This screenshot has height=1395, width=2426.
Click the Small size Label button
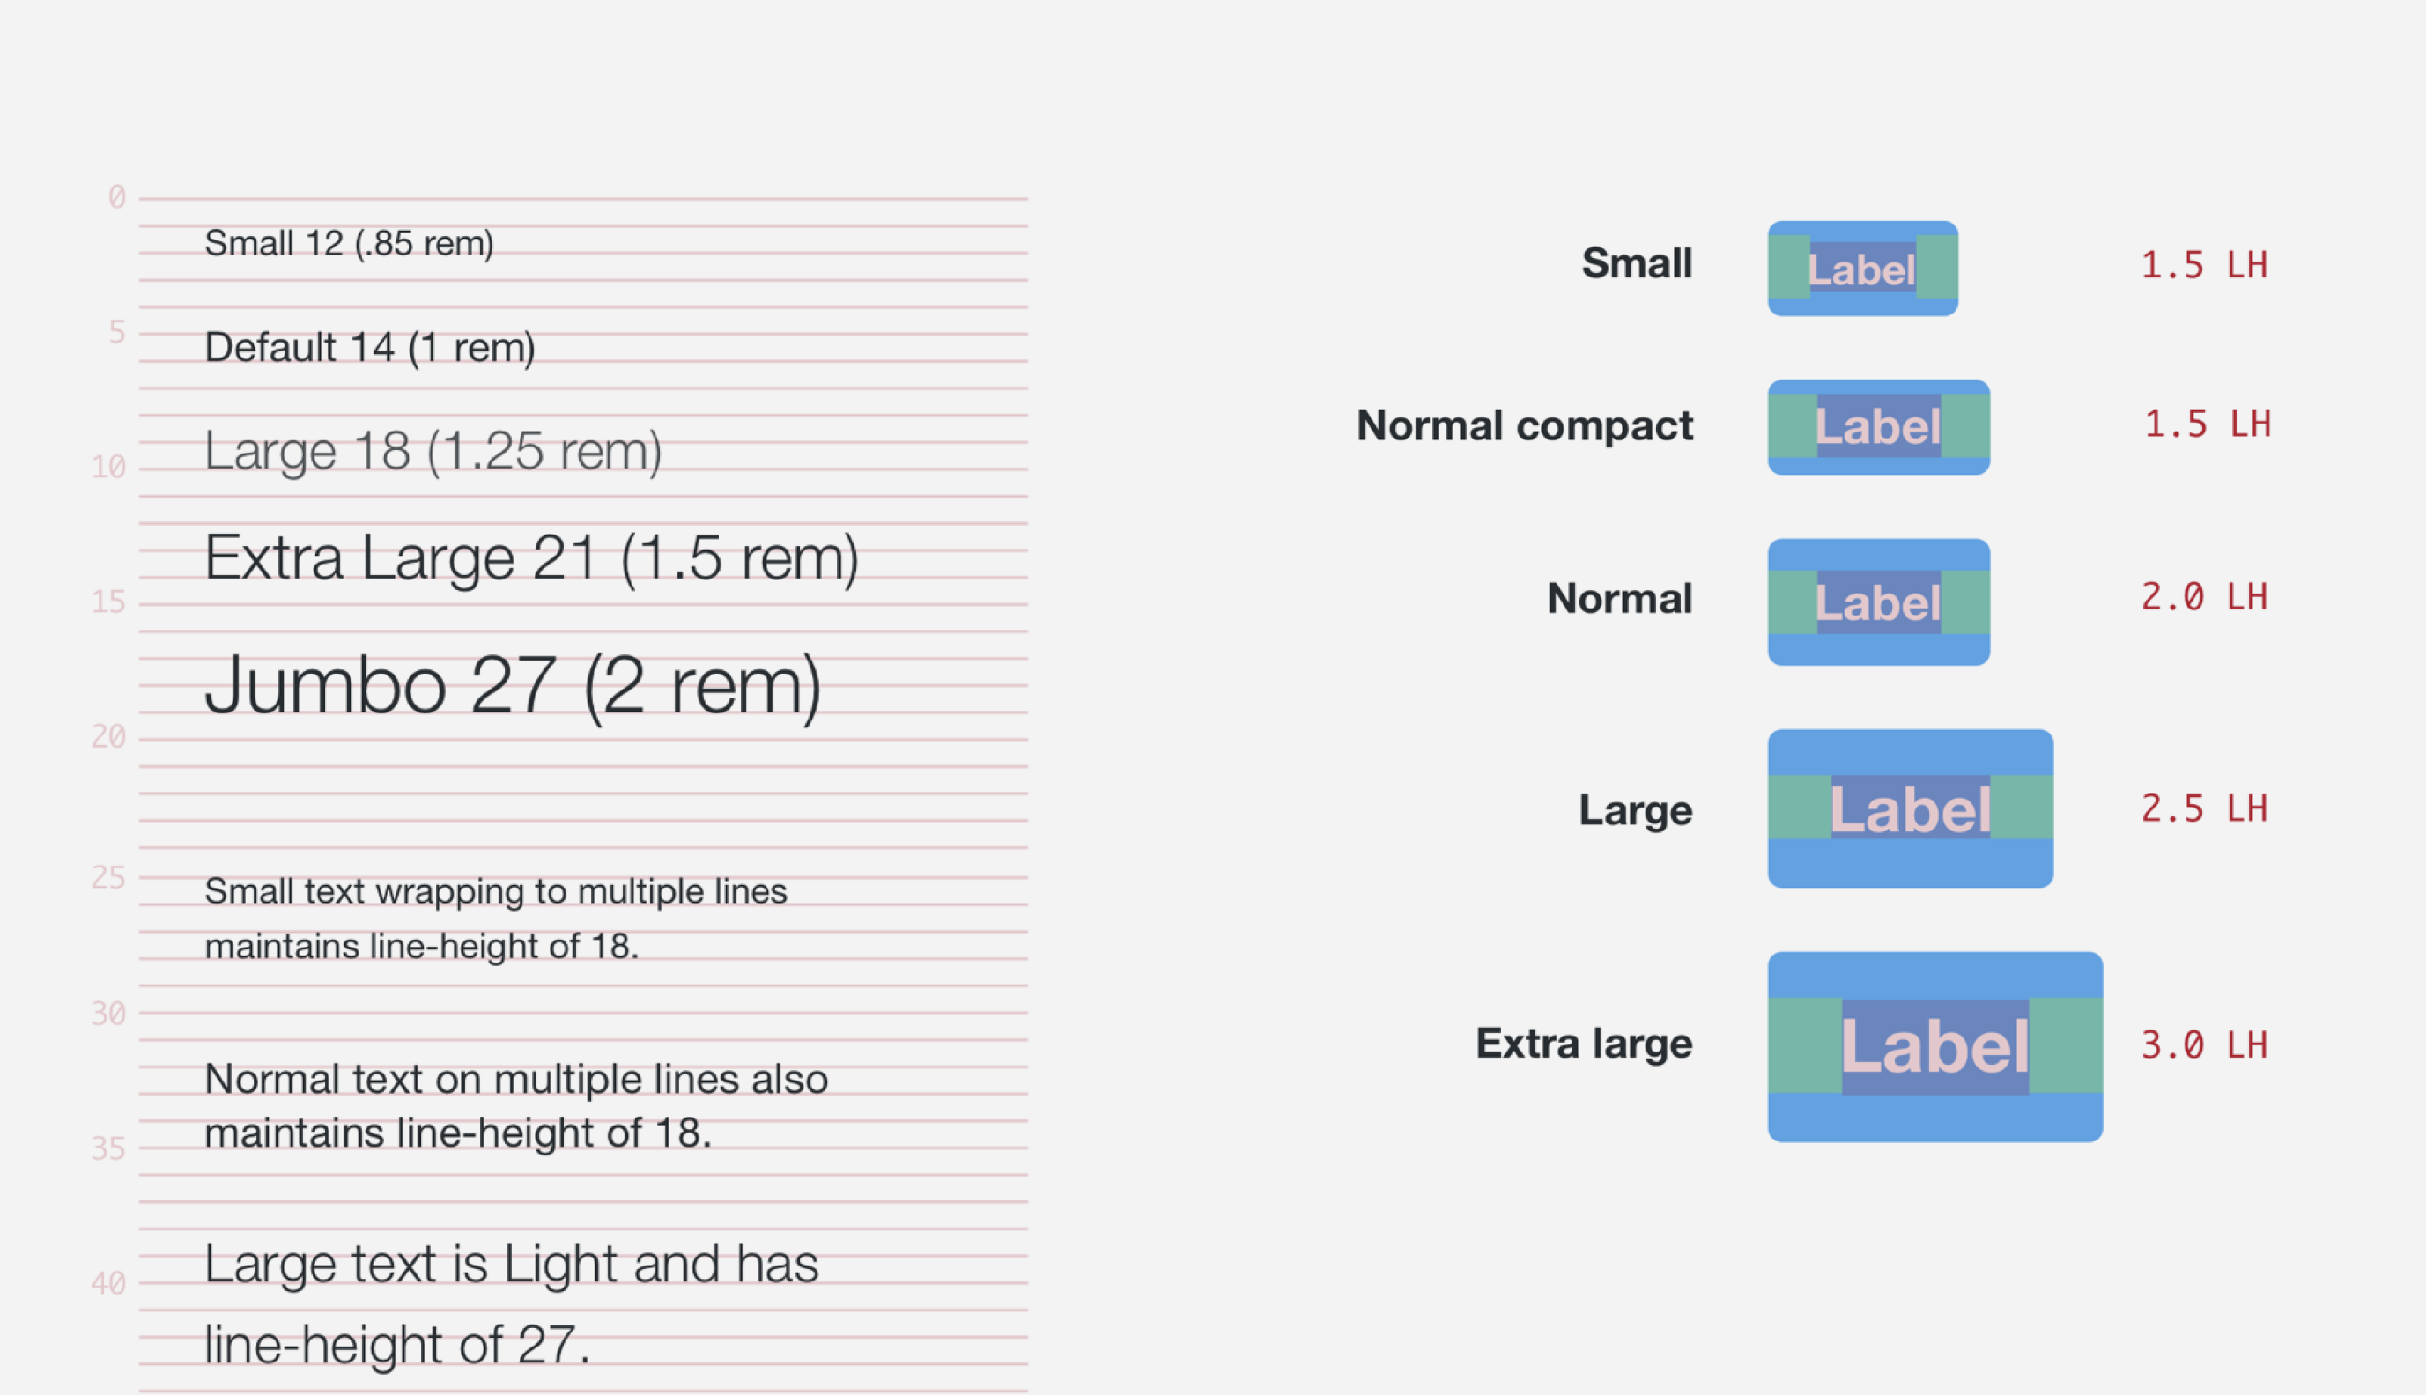(x=1861, y=269)
